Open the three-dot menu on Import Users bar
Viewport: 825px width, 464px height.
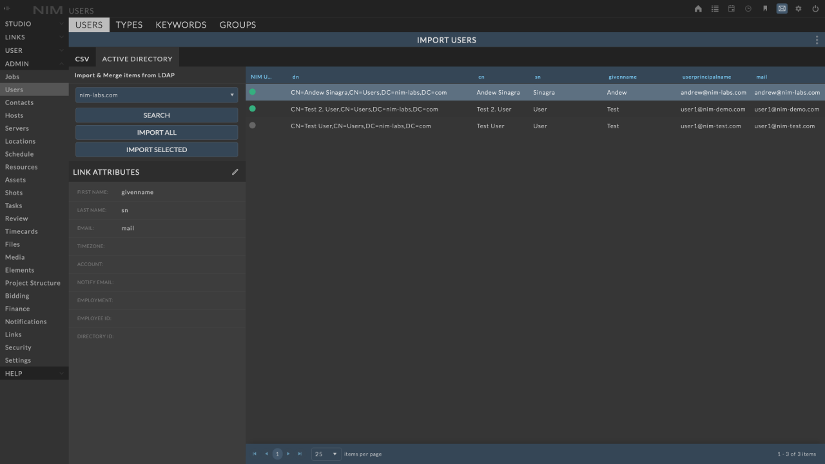(817, 40)
